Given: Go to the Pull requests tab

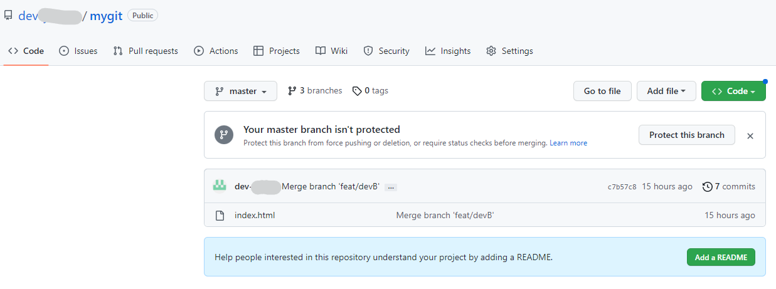Looking at the screenshot, I should 146,51.
